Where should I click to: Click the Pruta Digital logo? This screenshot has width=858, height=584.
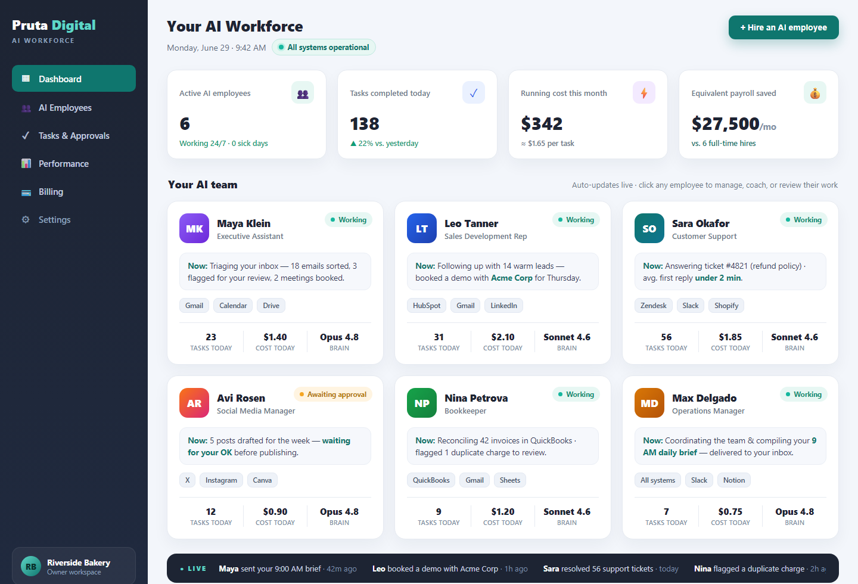pos(54,25)
